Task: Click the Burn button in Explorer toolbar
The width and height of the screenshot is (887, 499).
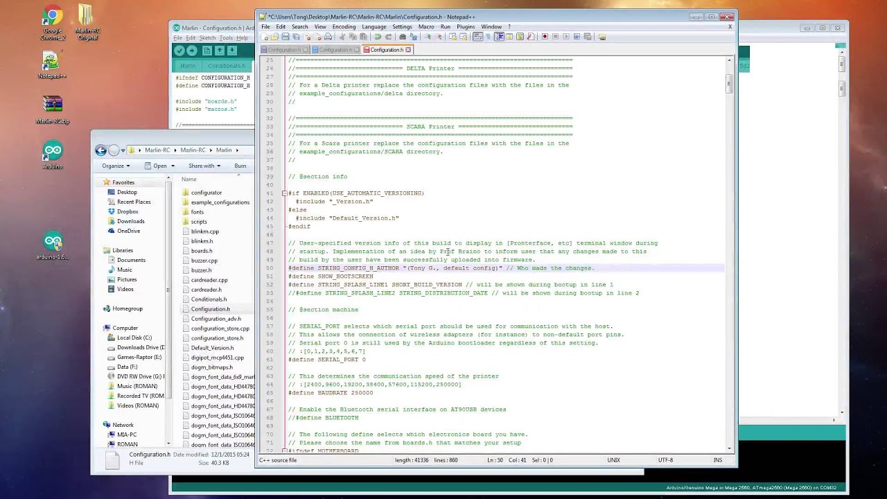Action: [240, 166]
